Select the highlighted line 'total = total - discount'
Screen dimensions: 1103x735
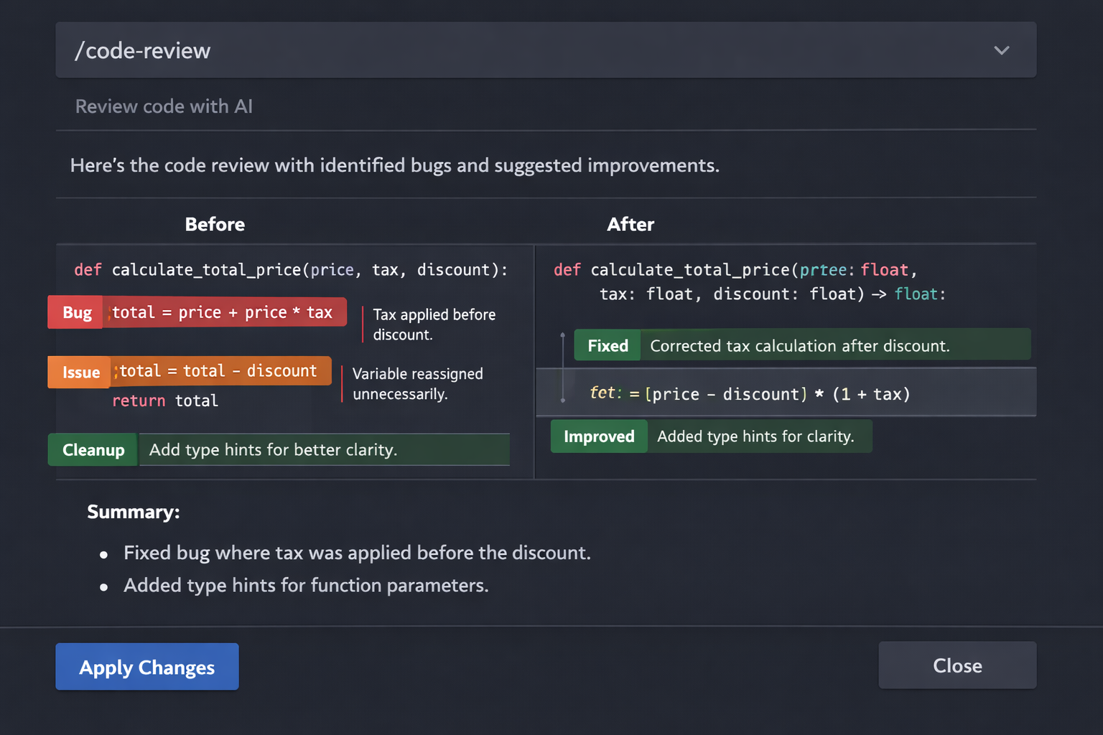tap(221, 371)
